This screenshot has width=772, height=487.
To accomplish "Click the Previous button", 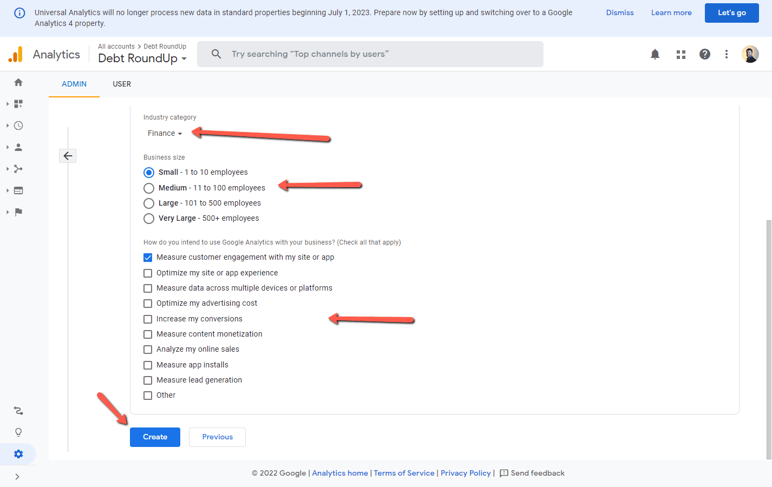I will pyautogui.click(x=217, y=437).
